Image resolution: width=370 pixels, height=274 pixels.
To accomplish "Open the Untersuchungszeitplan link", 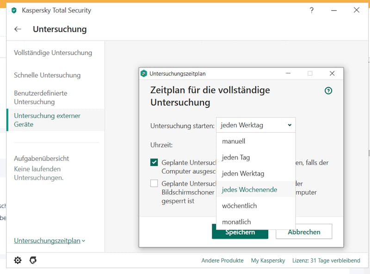I will [x=47, y=241].
